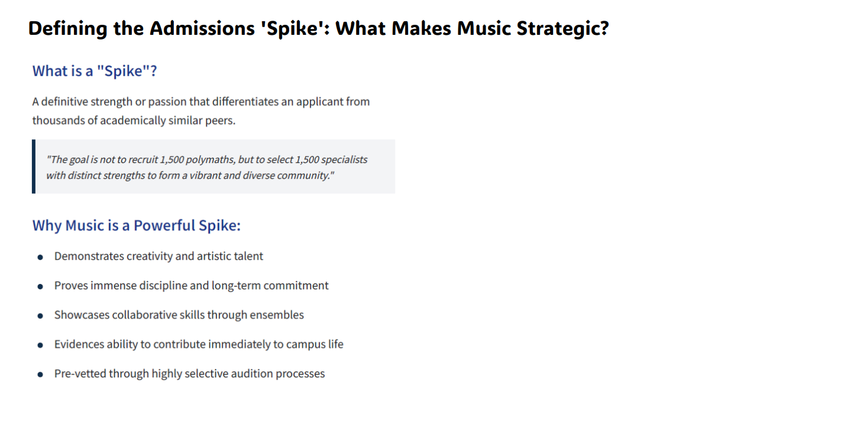Click the bullet dot before 'Showcases collaborative skills'
The height and width of the screenshot is (424, 847).
point(40,316)
